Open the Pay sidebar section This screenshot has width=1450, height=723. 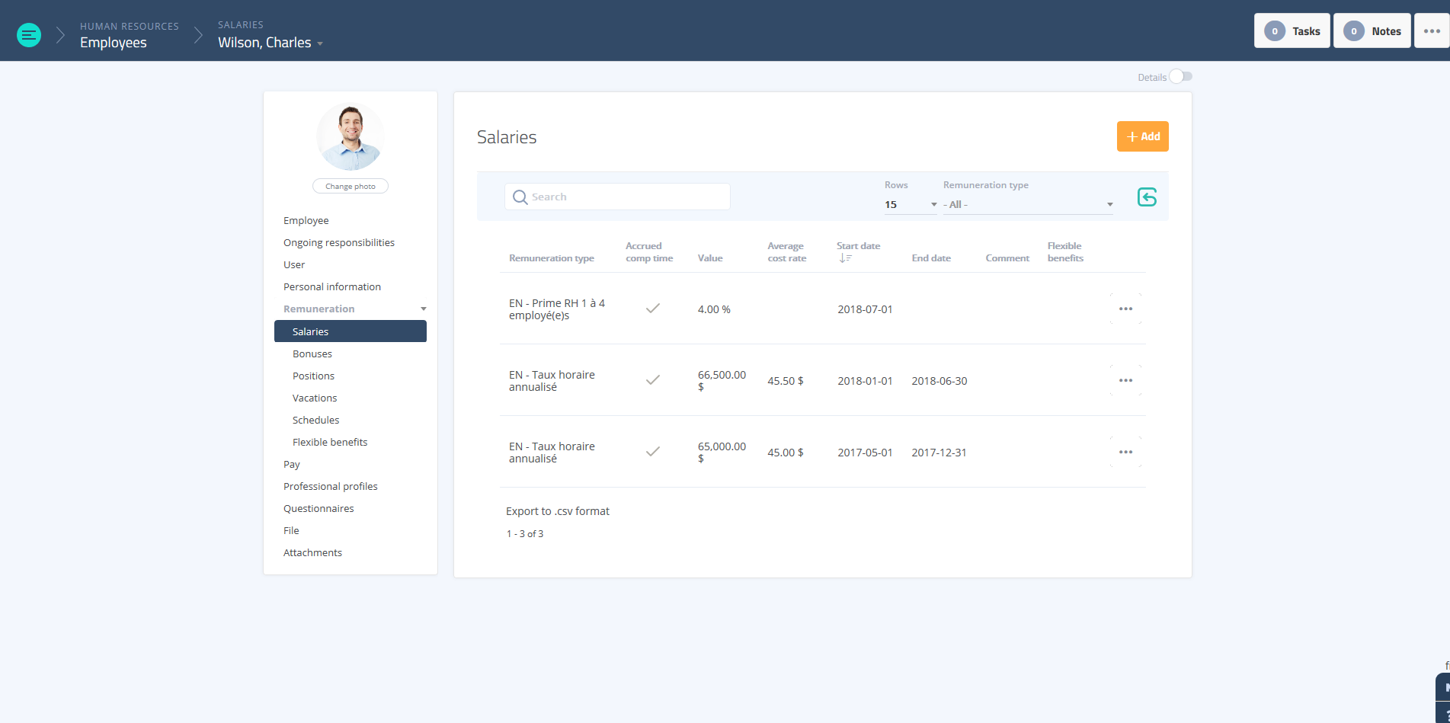pos(292,464)
